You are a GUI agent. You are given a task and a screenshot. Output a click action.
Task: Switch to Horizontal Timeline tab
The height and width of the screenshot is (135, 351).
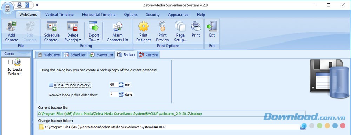pos(99,15)
